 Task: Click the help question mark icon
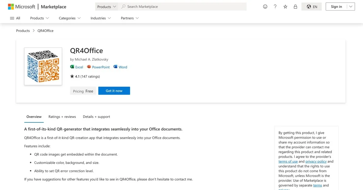click(275, 6)
